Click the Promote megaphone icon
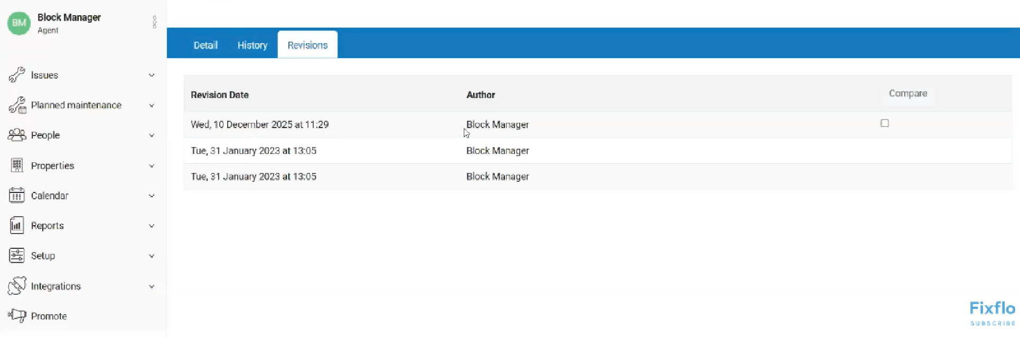 click(17, 316)
